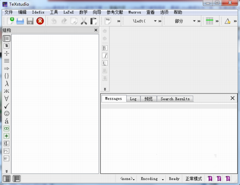Open the MP (MetaPost) commands panel

(6, 159)
